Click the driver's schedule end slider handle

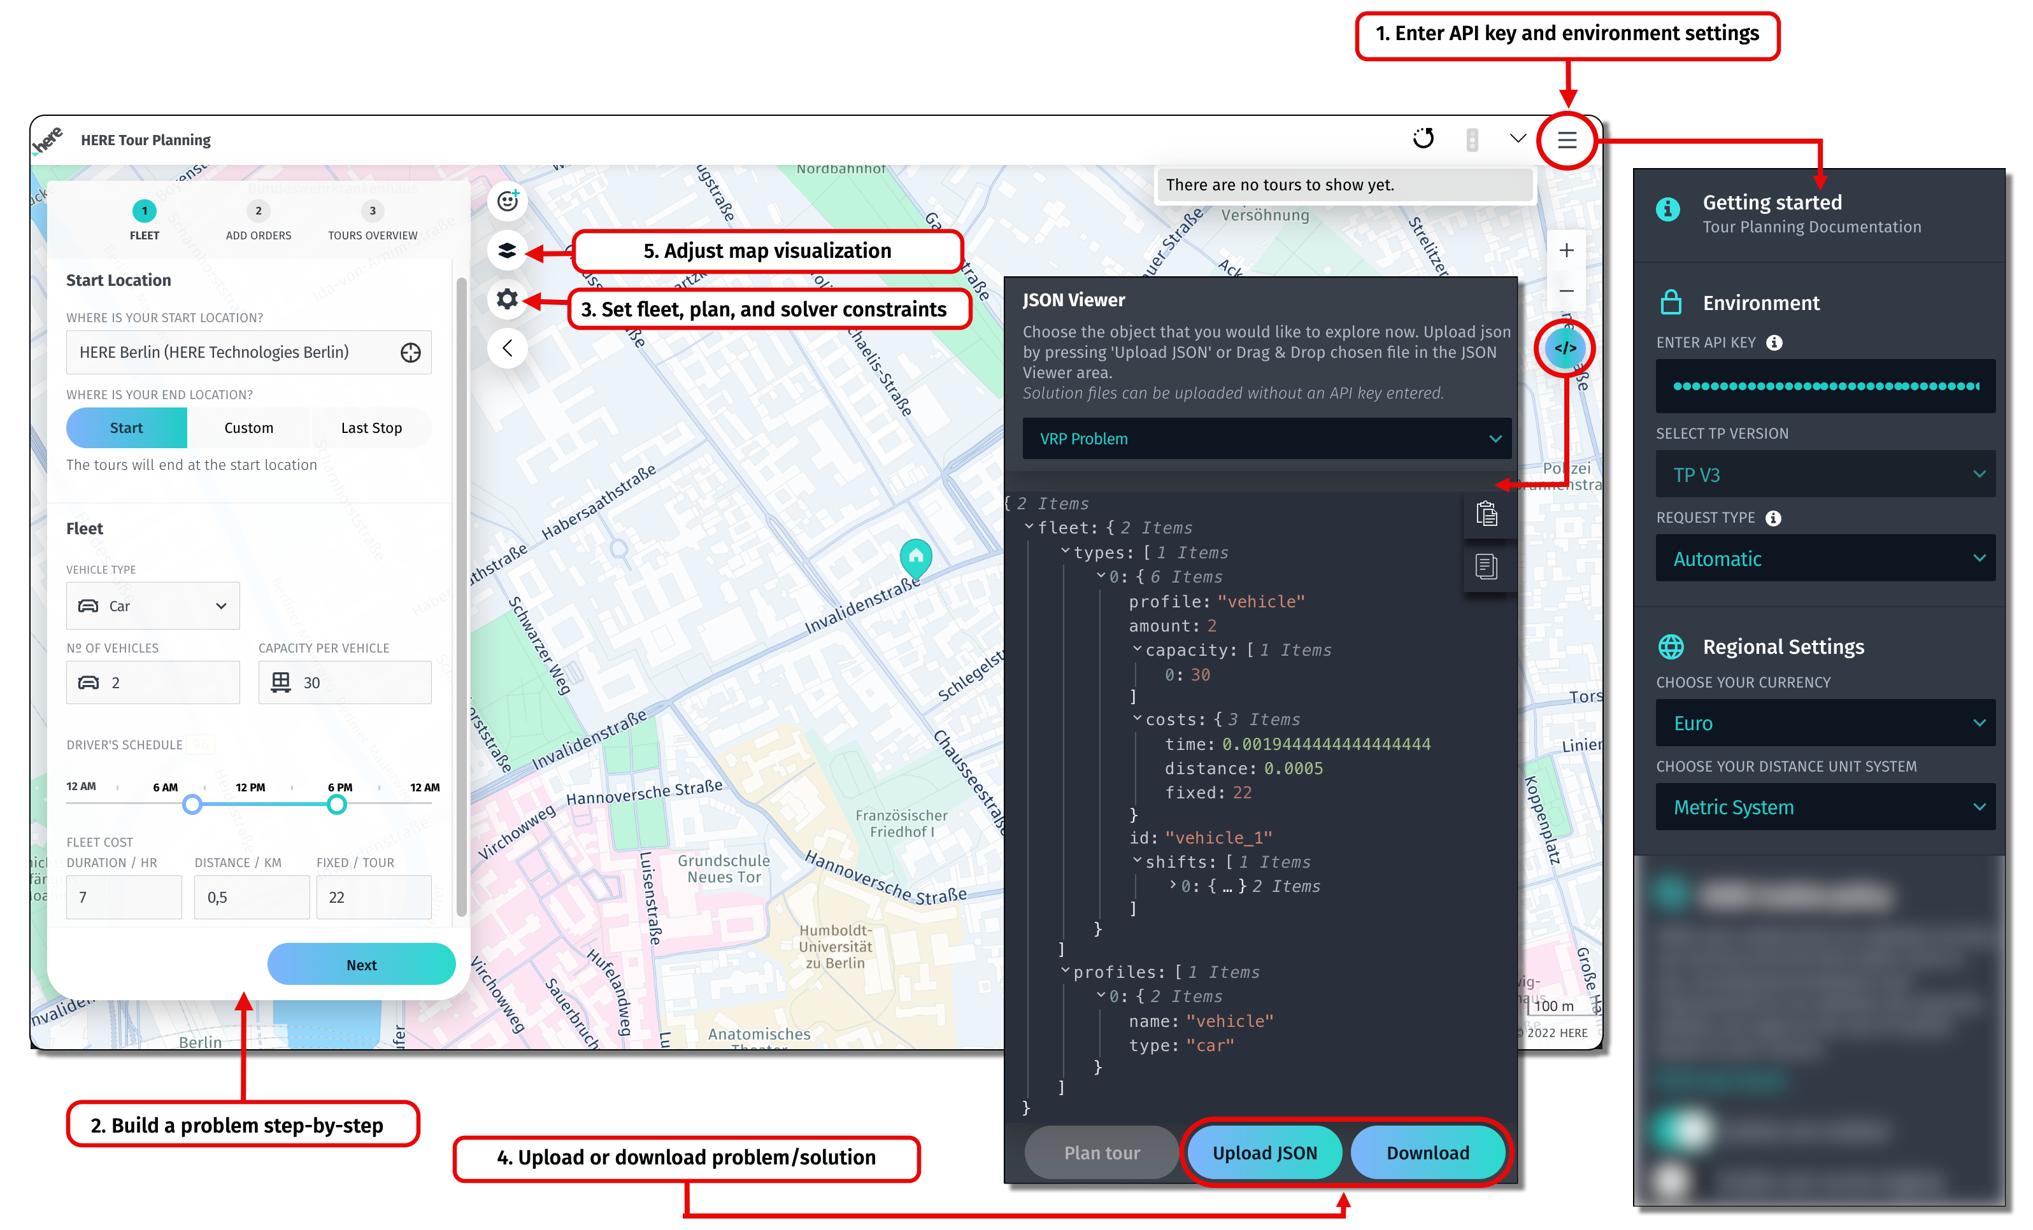(337, 804)
